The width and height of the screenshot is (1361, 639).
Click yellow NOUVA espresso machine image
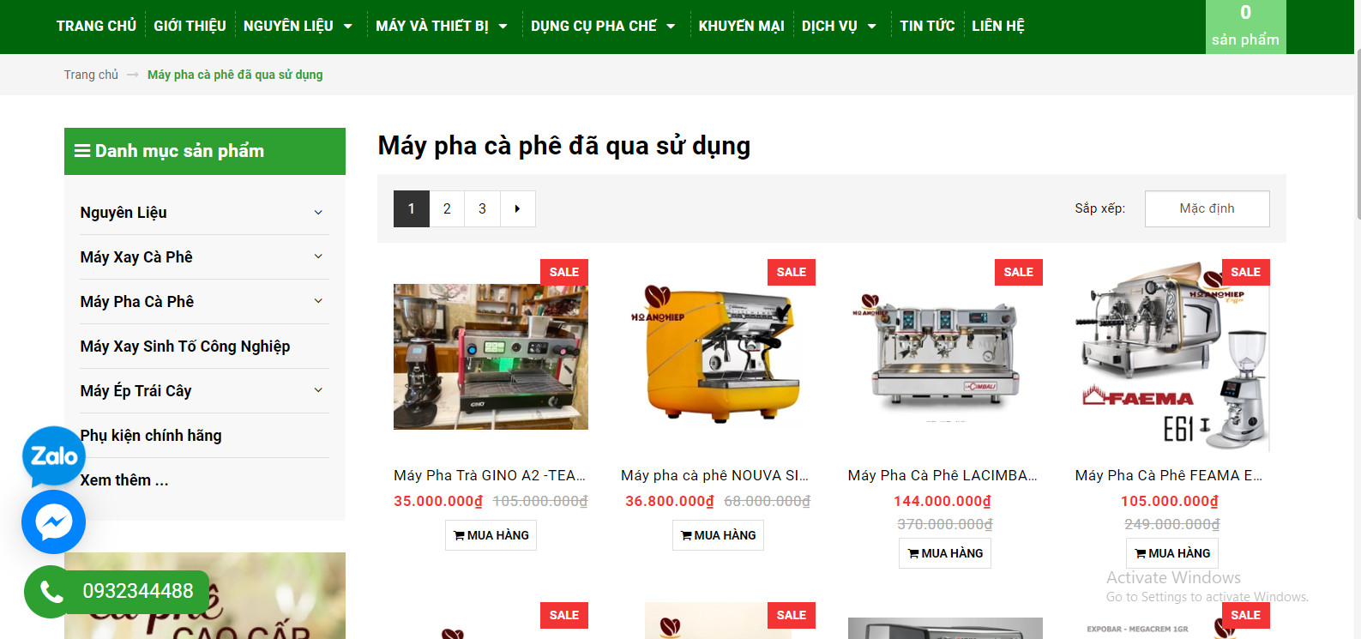tap(718, 355)
